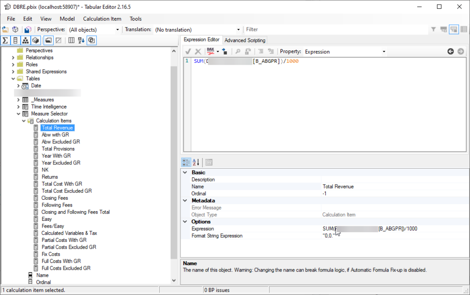
Task: Click the DAX formatter icon
Action: (211, 51)
